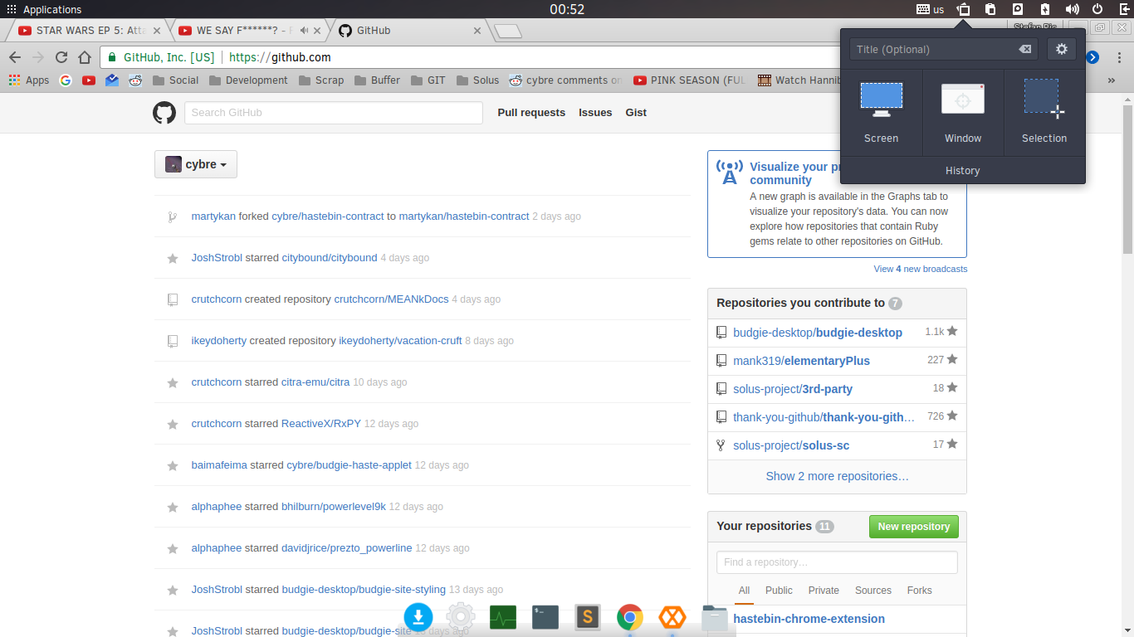Expand the Scrap bookmarks folder
This screenshot has height=637, width=1134.
click(x=321, y=80)
